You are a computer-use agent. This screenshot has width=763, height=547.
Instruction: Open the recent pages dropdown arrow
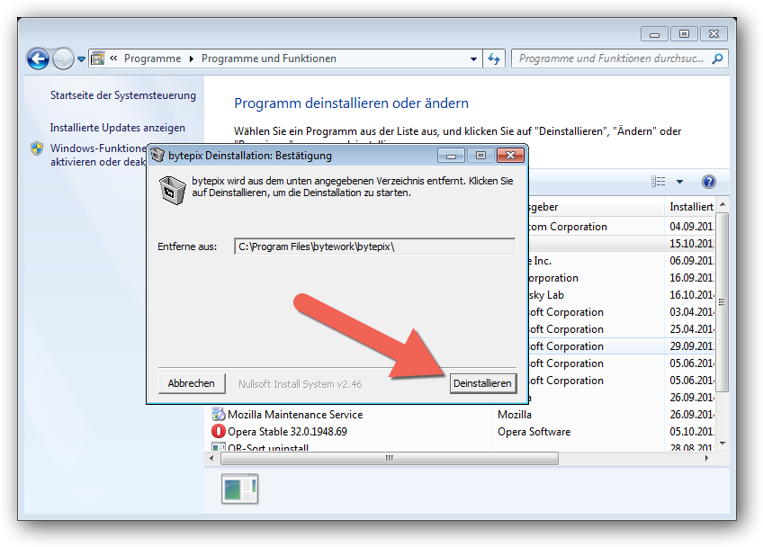[x=81, y=59]
